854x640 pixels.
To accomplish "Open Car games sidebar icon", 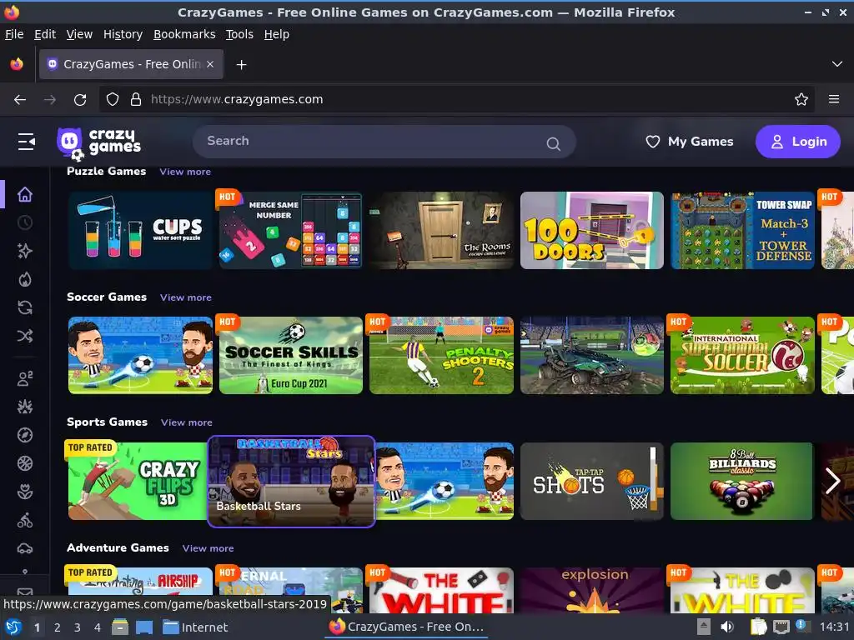I will tap(24, 548).
